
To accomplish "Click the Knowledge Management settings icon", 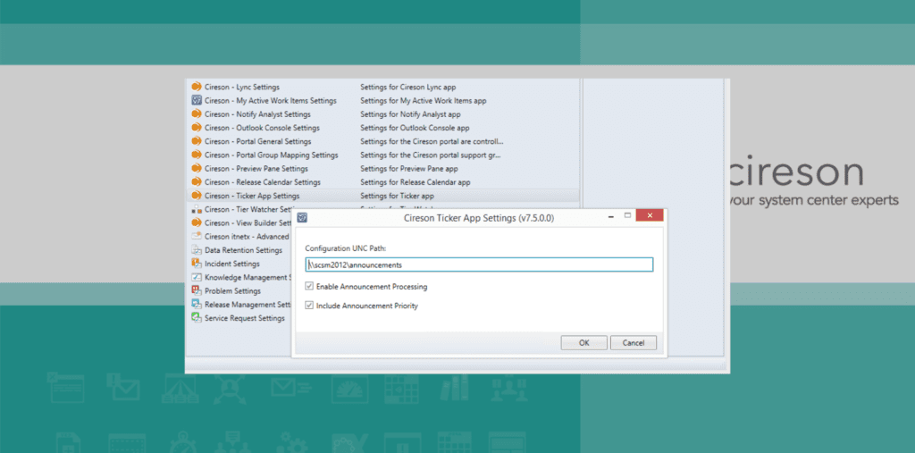I will [x=196, y=277].
